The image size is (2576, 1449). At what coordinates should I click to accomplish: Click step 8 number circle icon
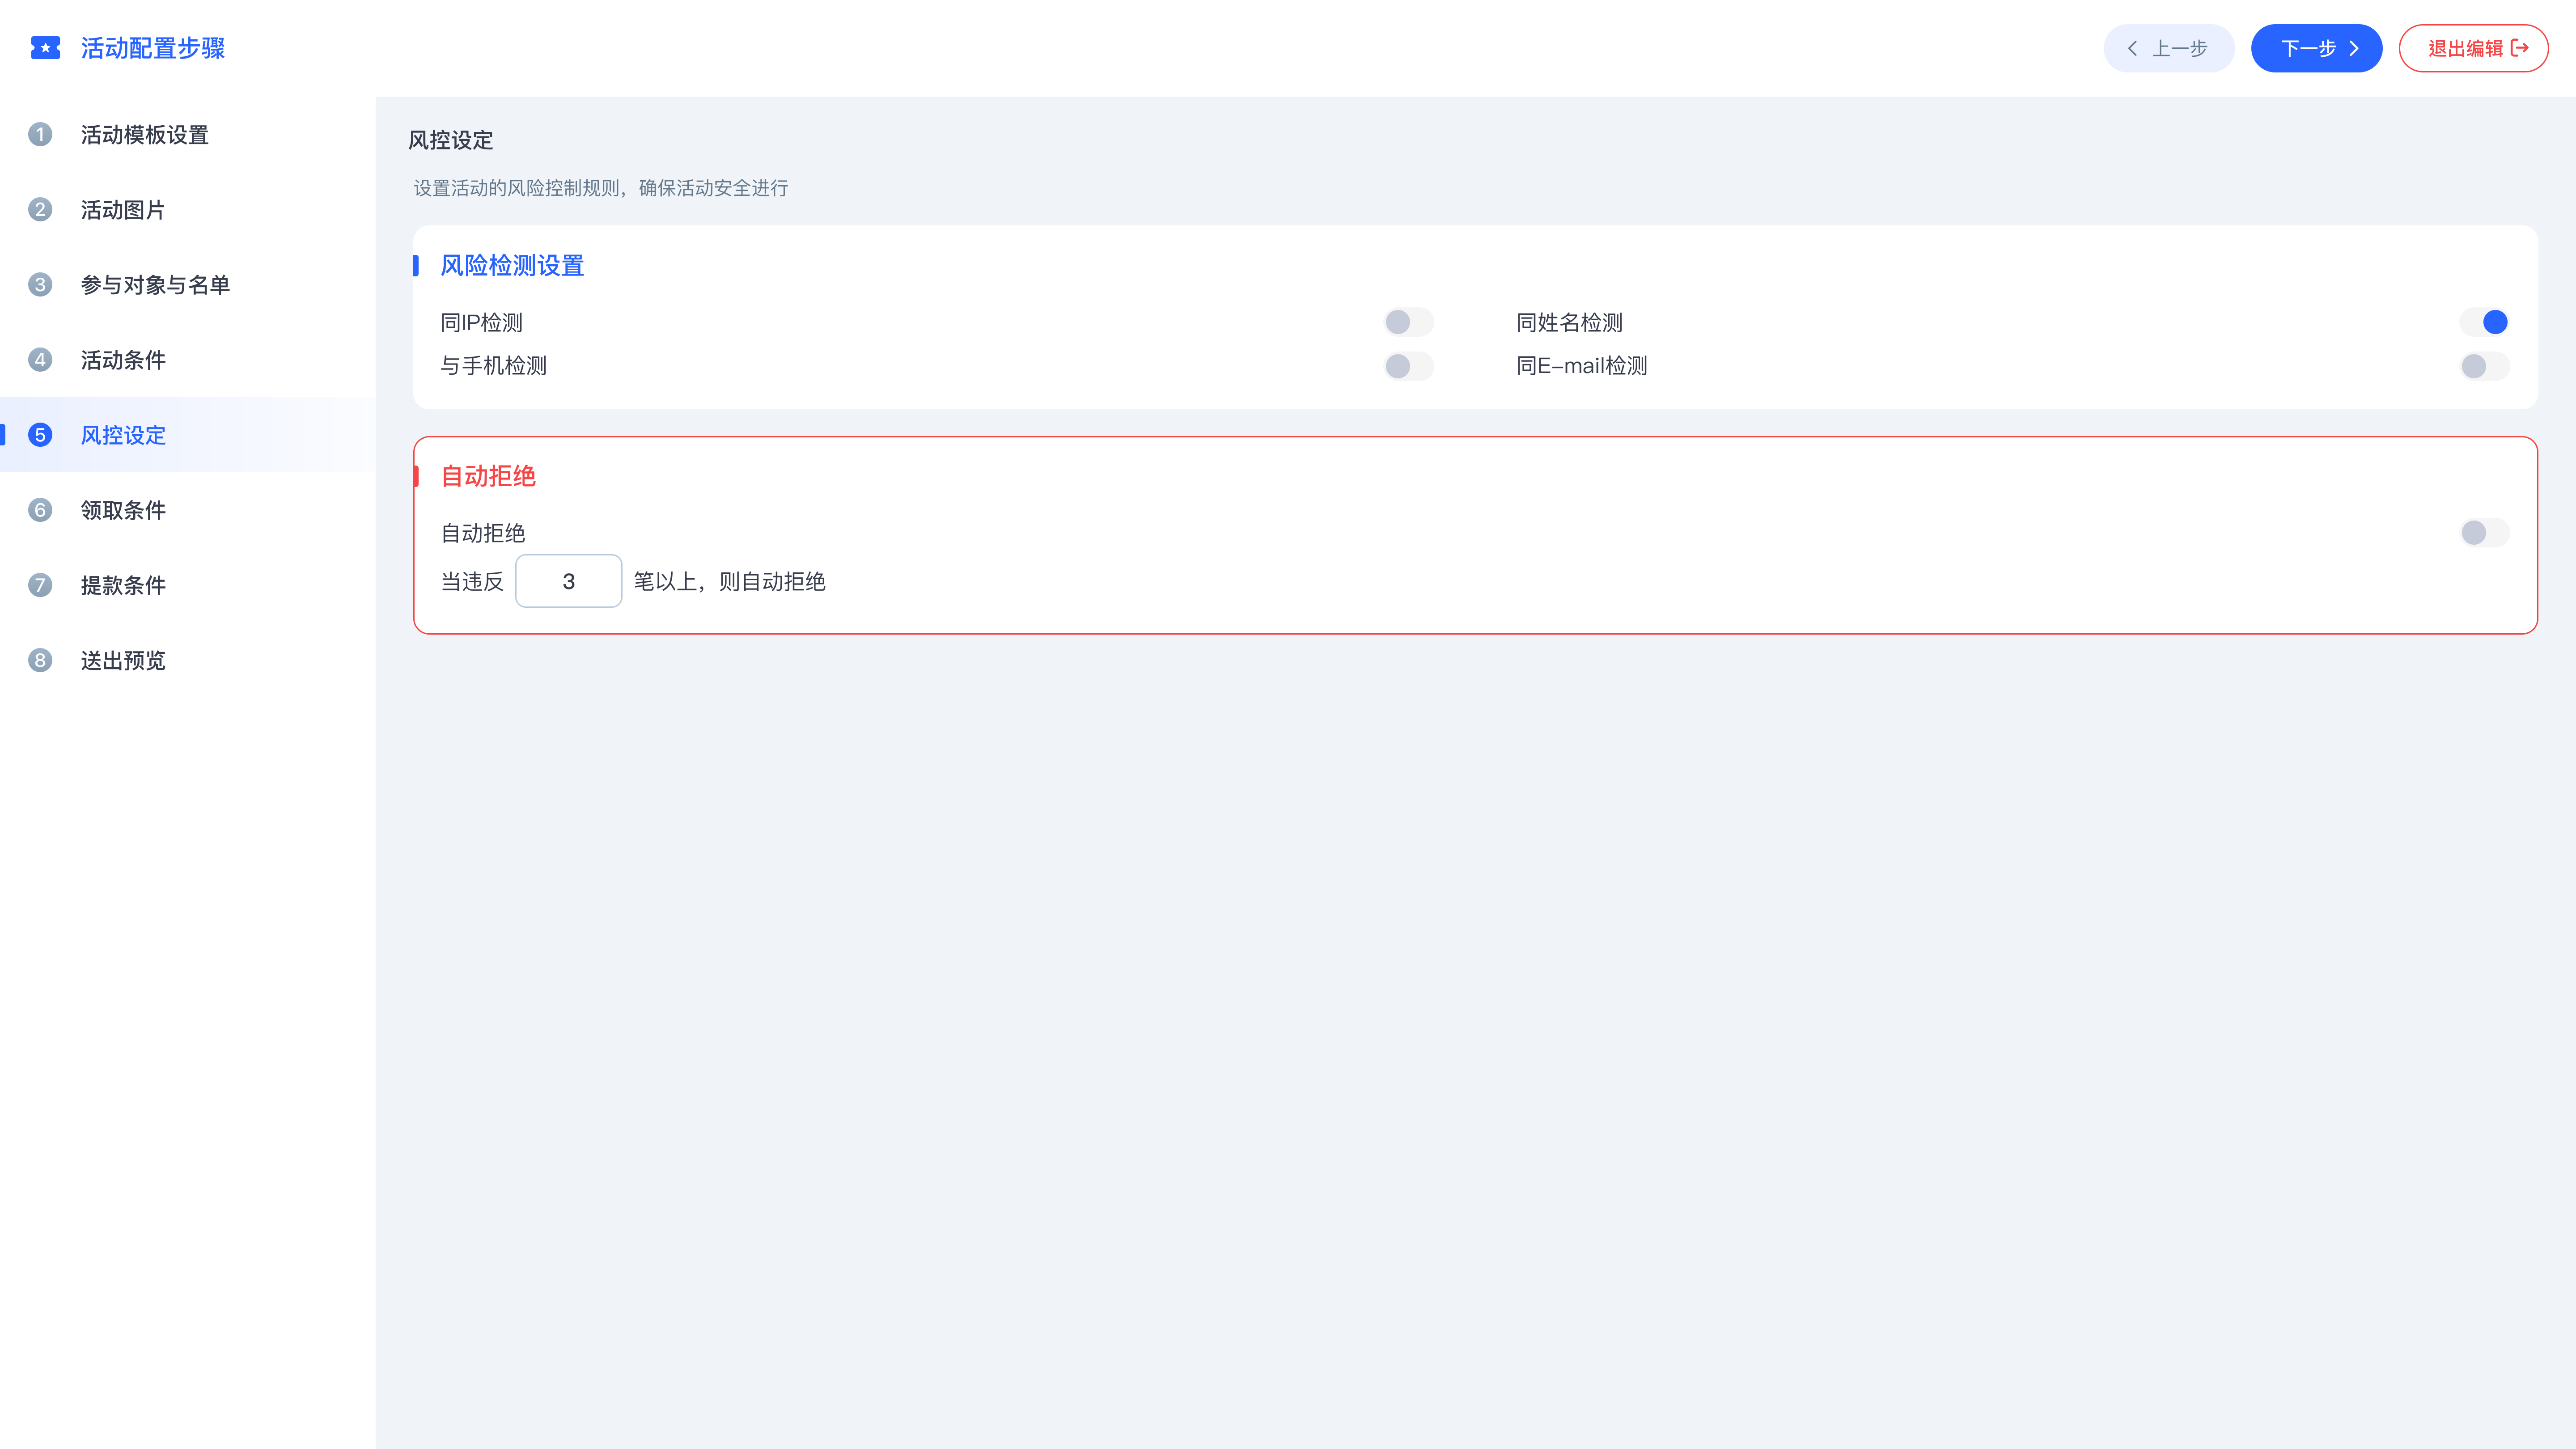40,660
